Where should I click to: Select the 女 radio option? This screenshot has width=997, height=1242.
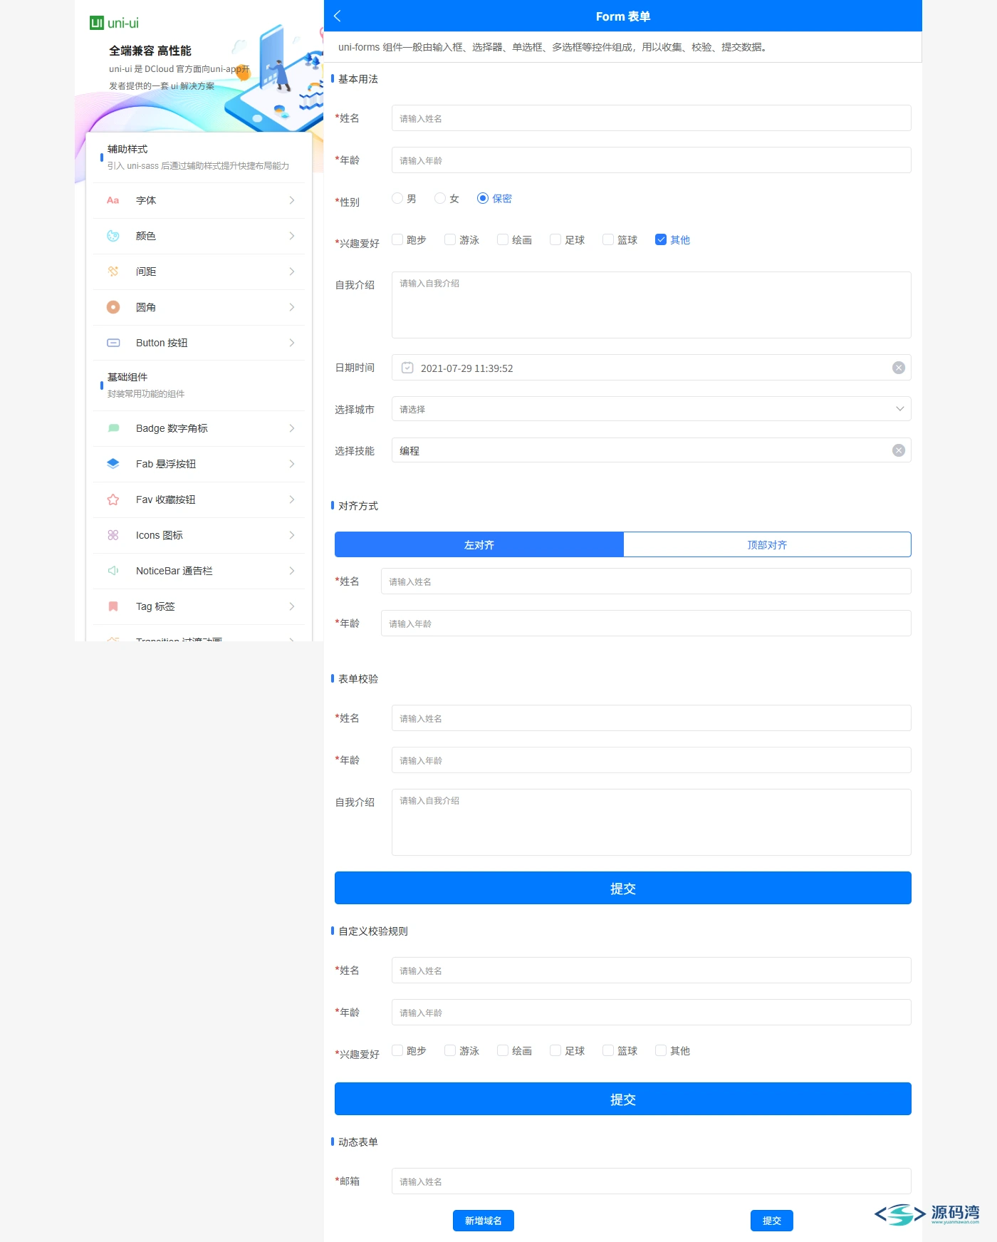click(x=440, y=198)
